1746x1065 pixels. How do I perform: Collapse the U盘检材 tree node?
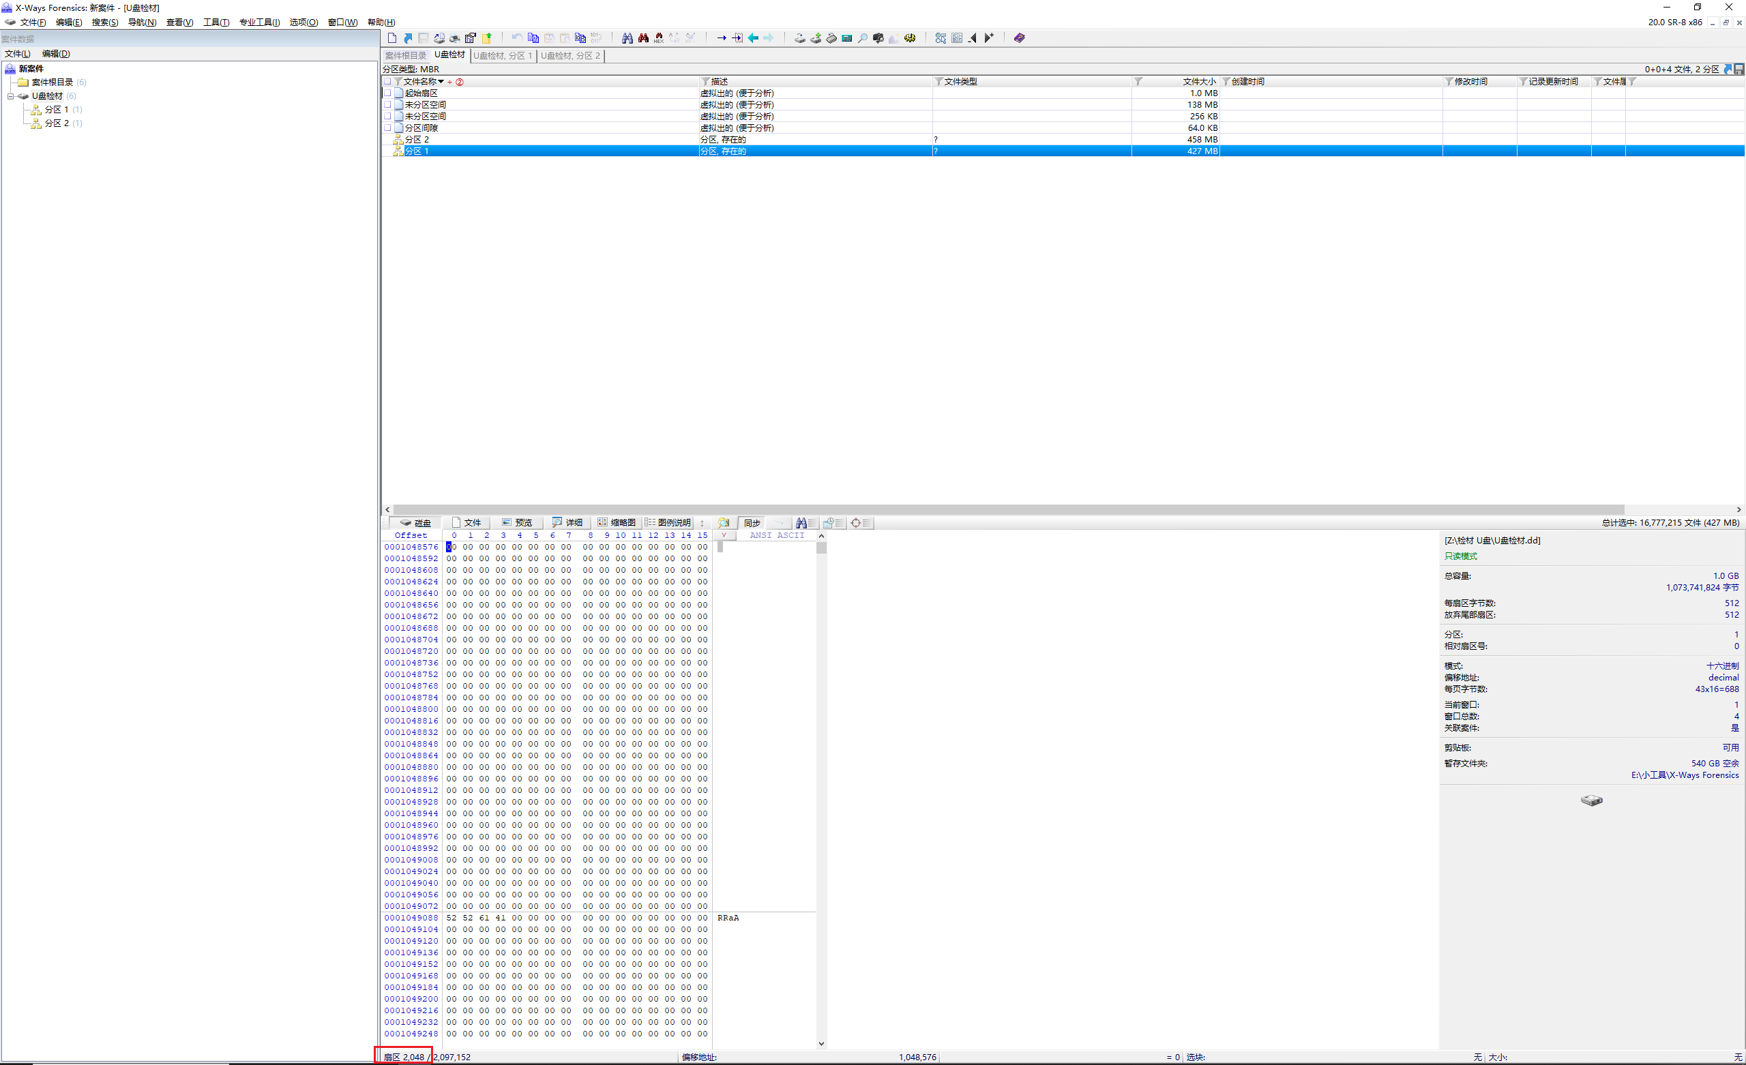point(11,96)
